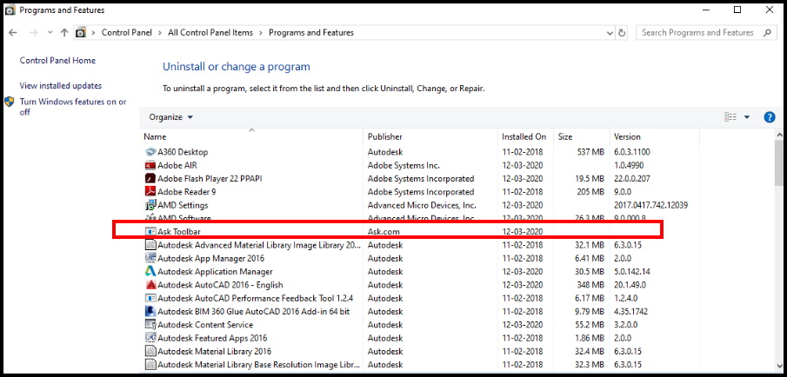Screen dimensions: 787x377
Task: Click the Ask Toolbar program icon
Action: coord(150,232)
